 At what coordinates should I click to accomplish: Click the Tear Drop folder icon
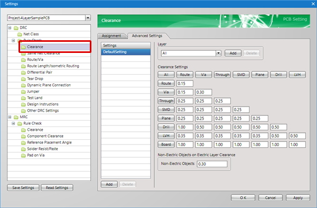pos(23,79)
